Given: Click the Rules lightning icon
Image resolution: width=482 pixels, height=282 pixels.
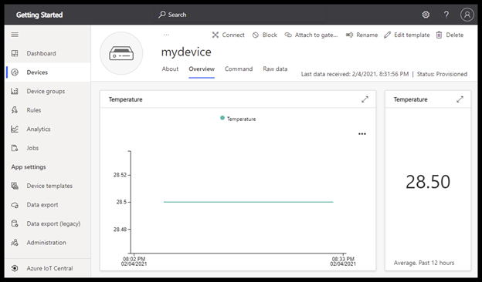Looking at the screenshot, I should click(x=15, y=110).
